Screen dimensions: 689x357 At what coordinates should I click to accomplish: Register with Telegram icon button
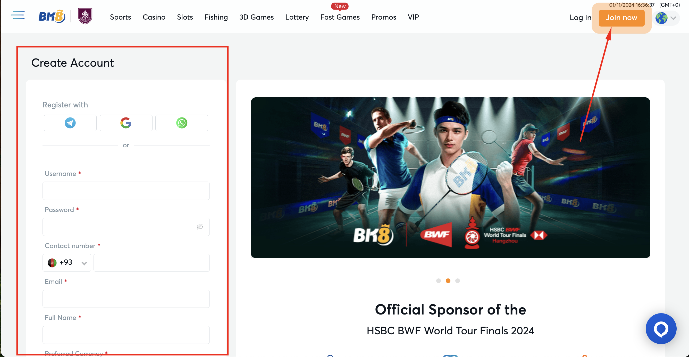[70, 123]
